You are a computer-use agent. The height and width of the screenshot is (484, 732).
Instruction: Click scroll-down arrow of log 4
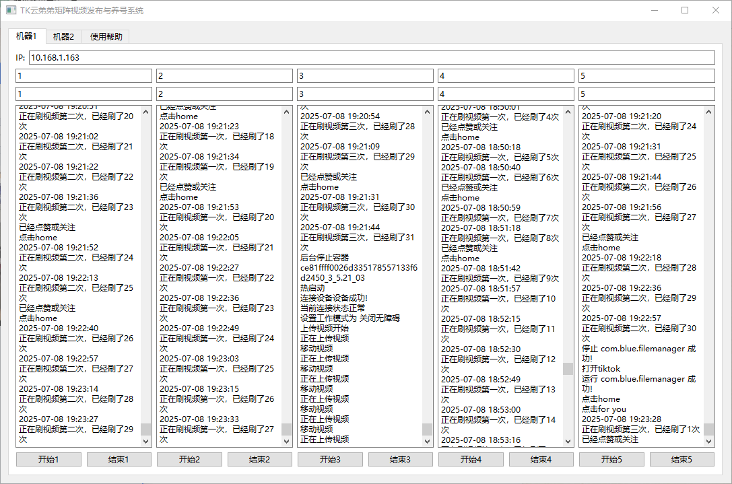click(x=568, y=441)
